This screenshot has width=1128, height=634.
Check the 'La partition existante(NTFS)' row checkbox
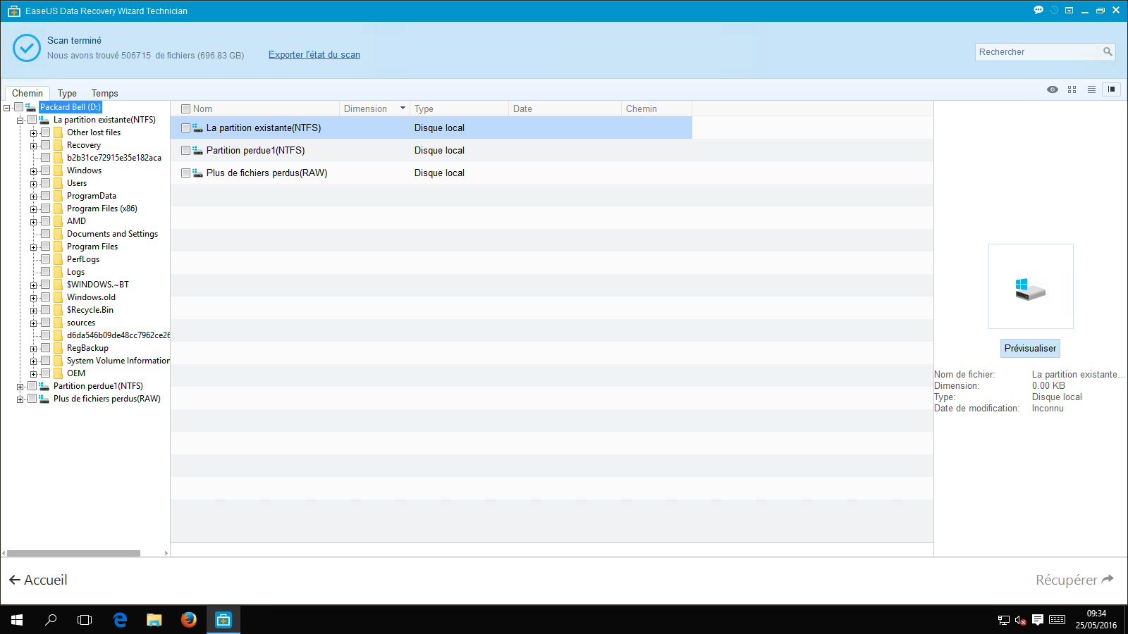pos(186,128)
